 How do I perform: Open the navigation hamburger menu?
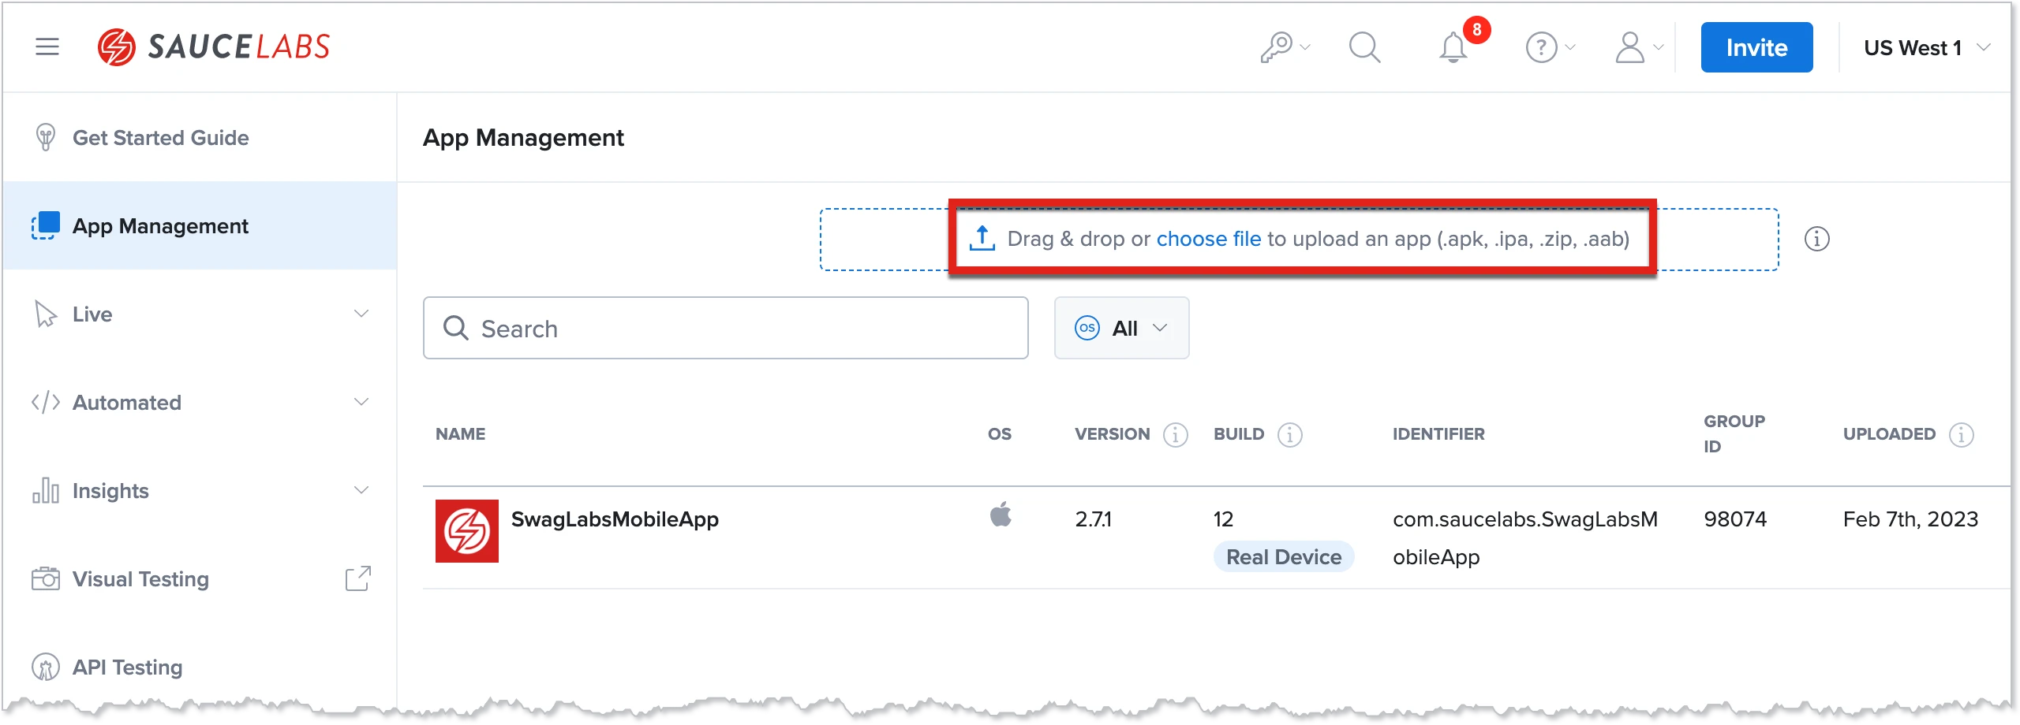coord(47,46)
